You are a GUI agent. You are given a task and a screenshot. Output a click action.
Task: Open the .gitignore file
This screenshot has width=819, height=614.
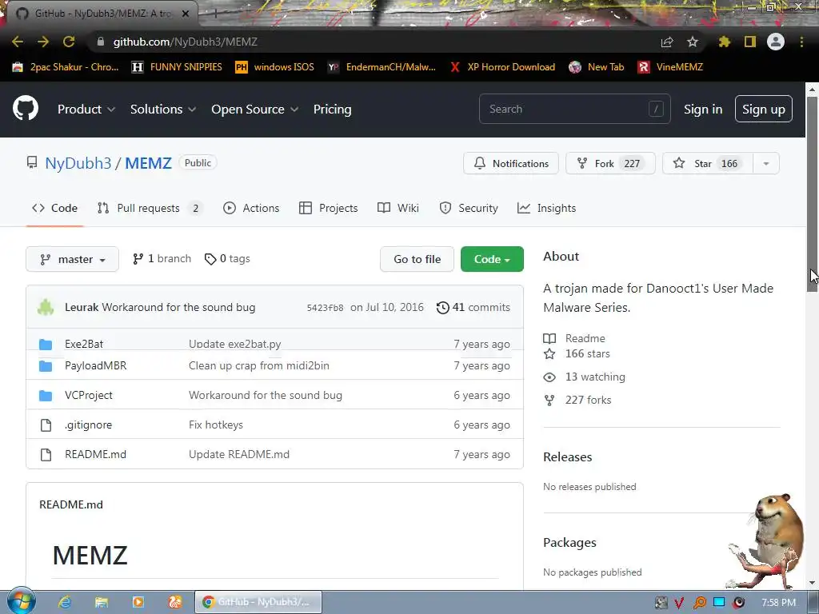point(88,425)
